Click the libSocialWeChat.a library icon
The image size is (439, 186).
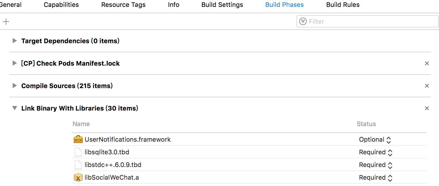pos(78,178)
